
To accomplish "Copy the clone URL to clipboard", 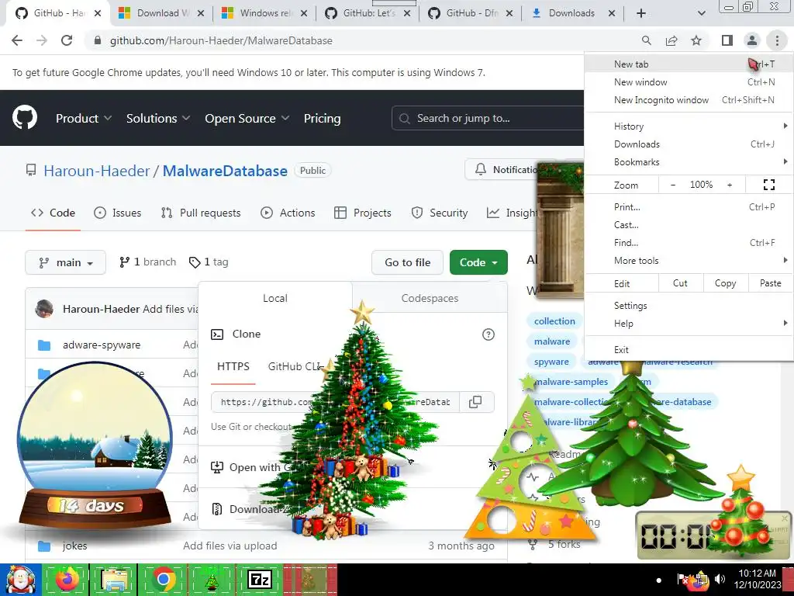I will click(x=475, y=402).
